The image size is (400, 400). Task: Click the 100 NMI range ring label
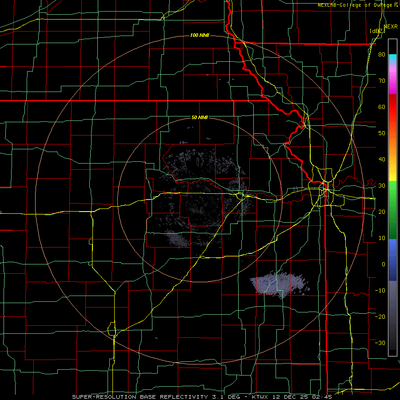pos(200,35)
